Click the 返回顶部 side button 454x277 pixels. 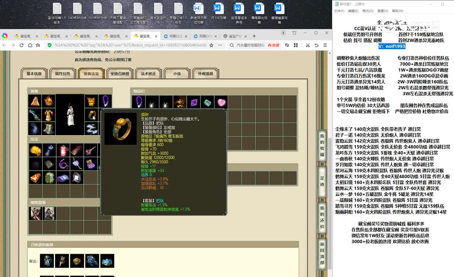point(322,253)
